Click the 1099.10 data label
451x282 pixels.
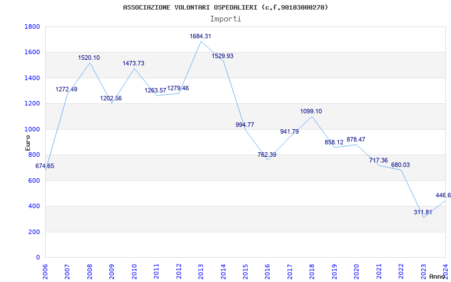(311, 111)
